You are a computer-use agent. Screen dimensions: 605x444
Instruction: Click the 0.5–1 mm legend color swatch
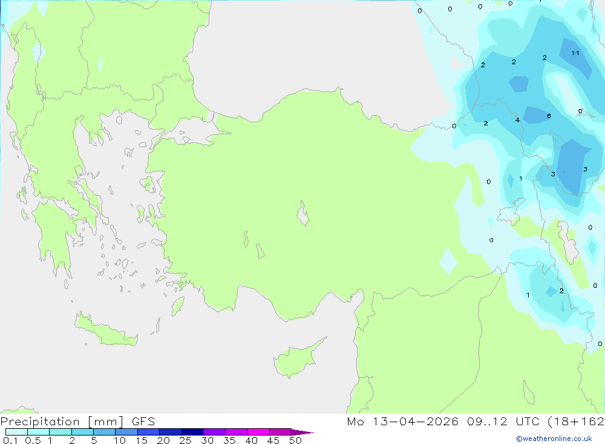[x=39, y=432]
